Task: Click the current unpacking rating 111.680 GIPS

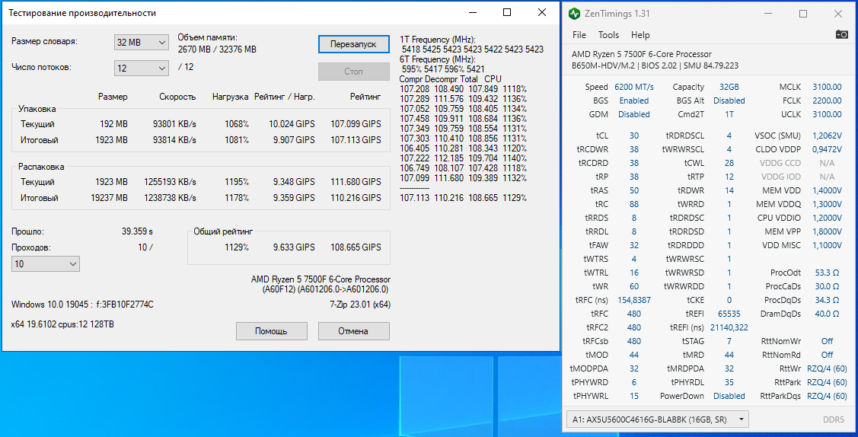Action: (x=356, y=182)
